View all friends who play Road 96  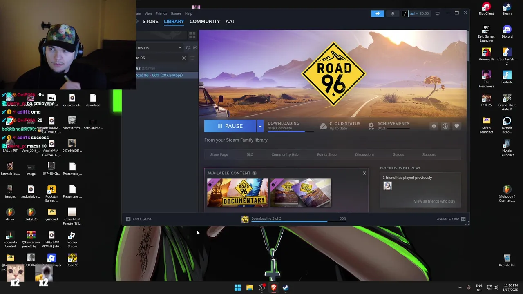[434, 201]
